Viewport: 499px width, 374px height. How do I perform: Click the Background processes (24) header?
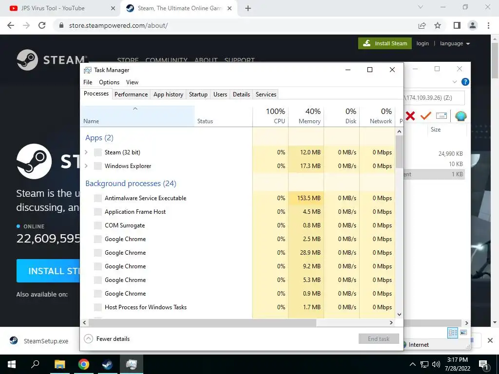click(131, 184)
